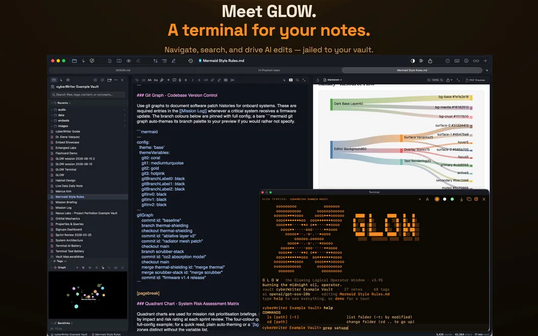Click microphone dictation icon in editor toolbar
The height and width of the screenshot is (336, 538).
(180, 80)
